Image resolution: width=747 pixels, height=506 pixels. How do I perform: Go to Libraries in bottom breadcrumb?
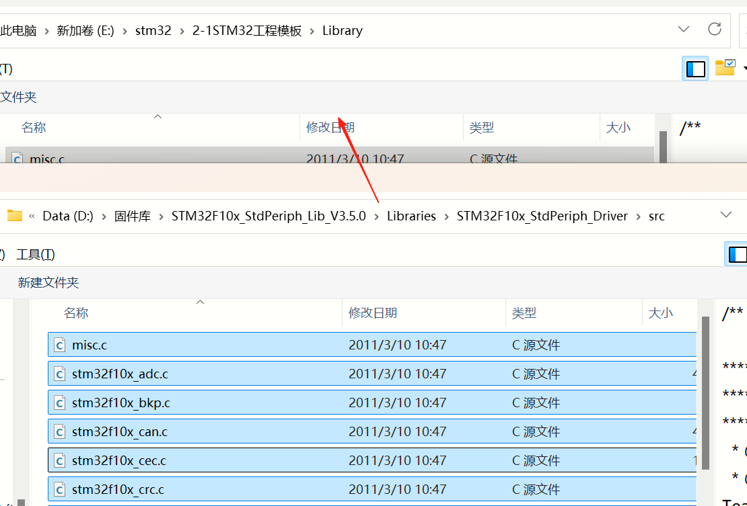[411, 216]
